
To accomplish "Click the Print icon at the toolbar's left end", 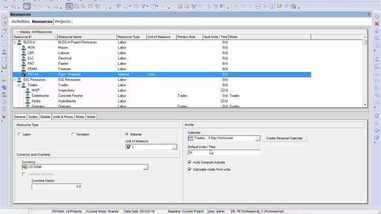I will coord(6,7).
